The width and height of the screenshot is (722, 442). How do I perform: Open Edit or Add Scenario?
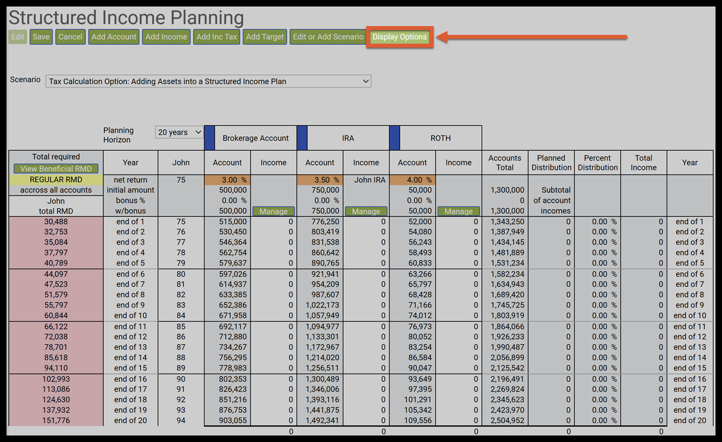point(328,37)
